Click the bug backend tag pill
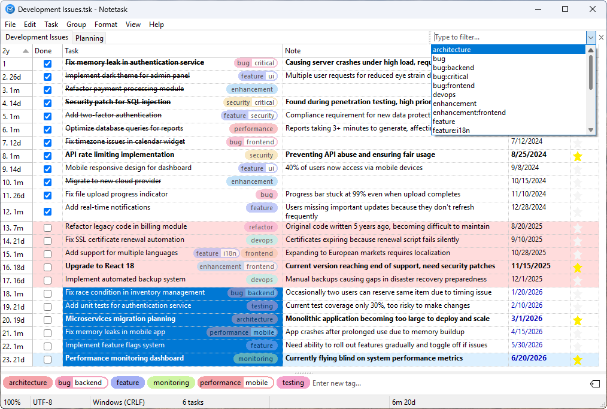The height and width of the screenshot is (409, 607). [81, 382]
